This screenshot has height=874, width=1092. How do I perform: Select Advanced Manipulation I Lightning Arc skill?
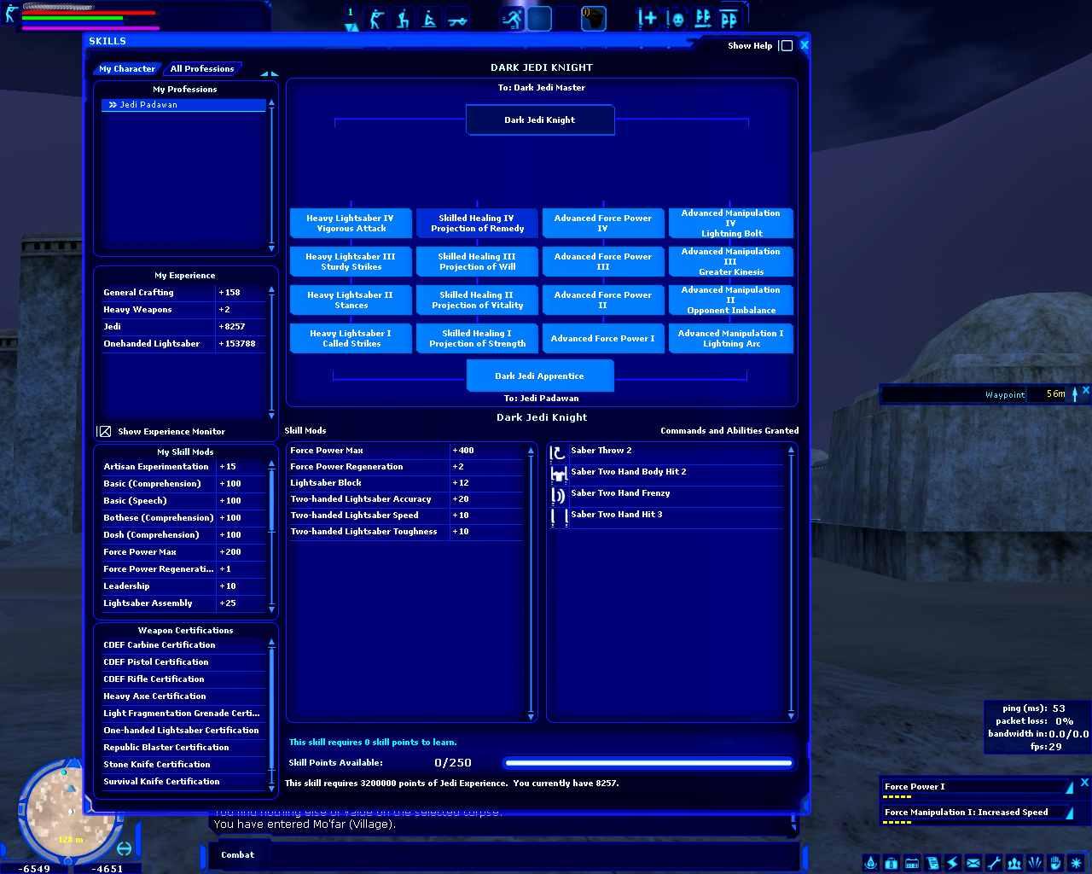coord(731,339)
